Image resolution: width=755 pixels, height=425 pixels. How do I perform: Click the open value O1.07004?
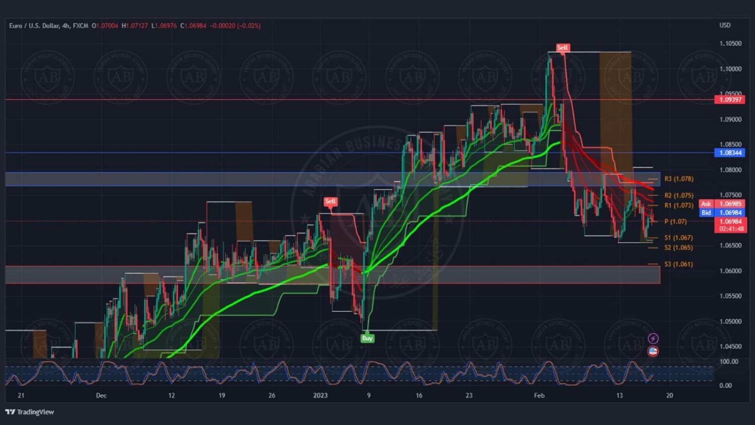click(x=105, y=26)
